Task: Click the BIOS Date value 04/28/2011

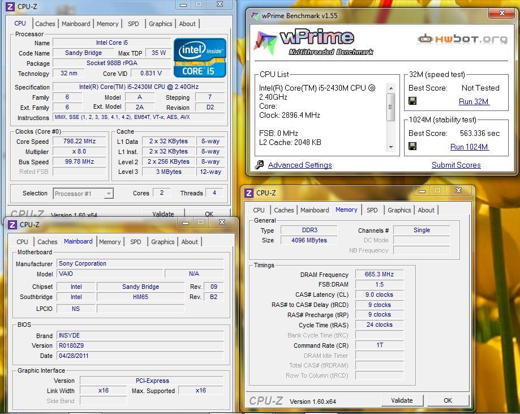Action: click(x=140, y=356)
